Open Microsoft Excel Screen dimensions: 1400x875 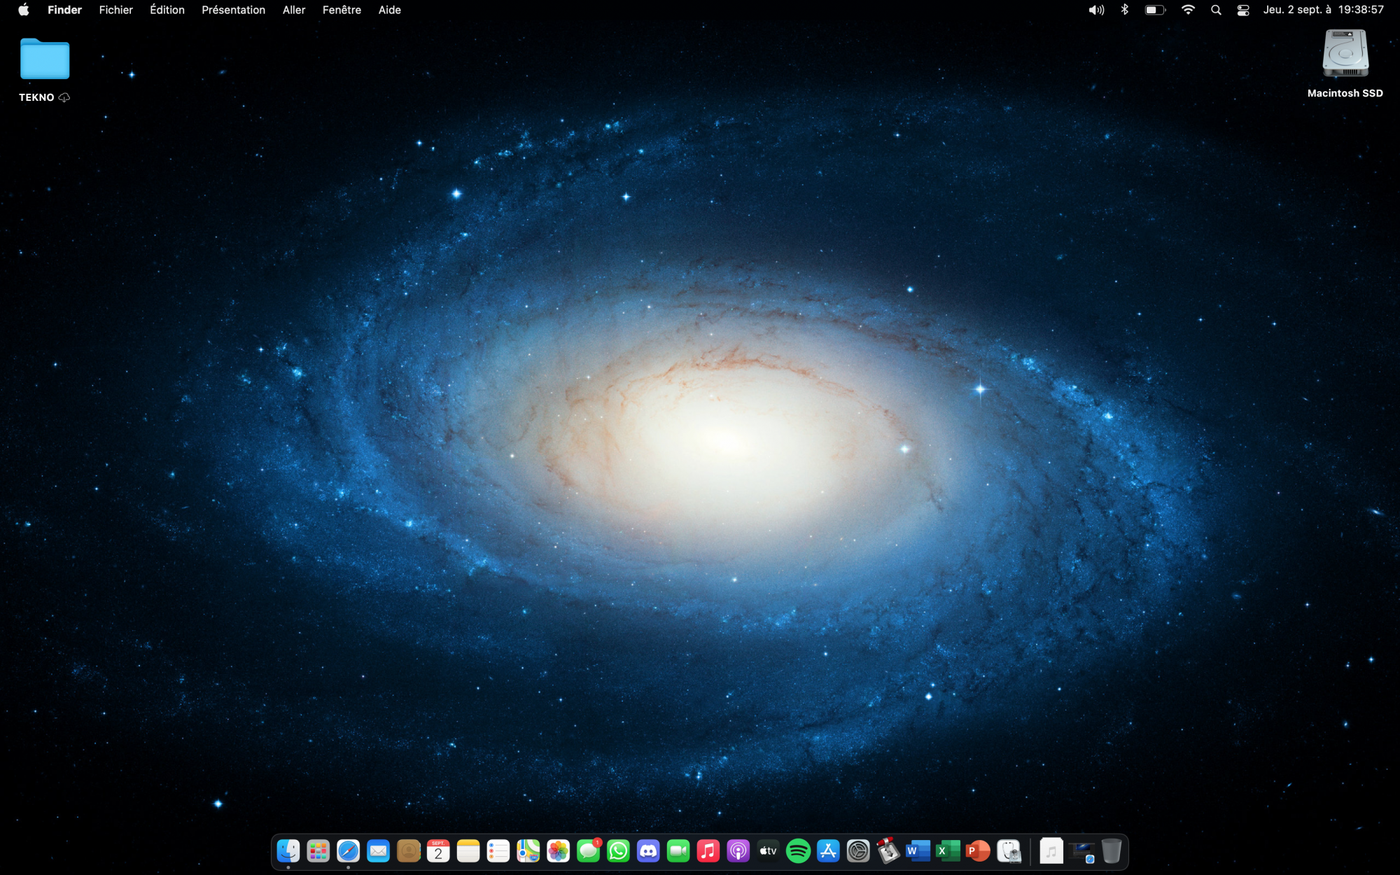[946, 850]
